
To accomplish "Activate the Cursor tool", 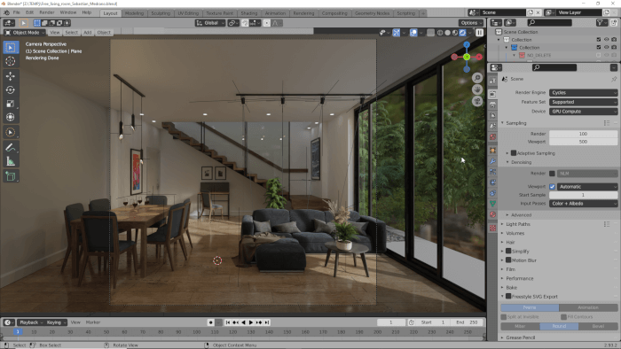I will click(11, 61).
